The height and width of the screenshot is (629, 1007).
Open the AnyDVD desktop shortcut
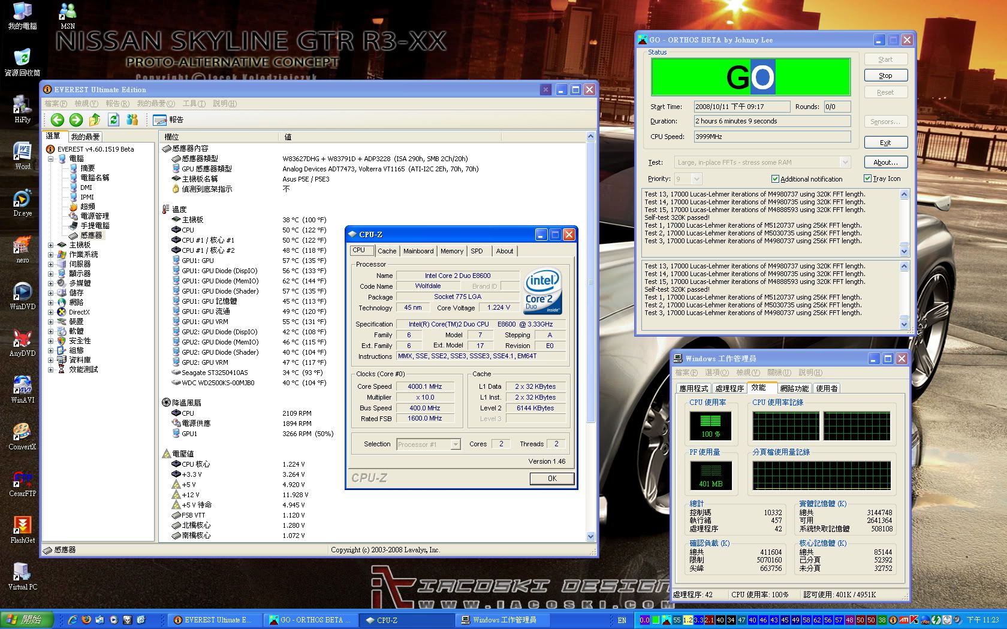[22, 343]
